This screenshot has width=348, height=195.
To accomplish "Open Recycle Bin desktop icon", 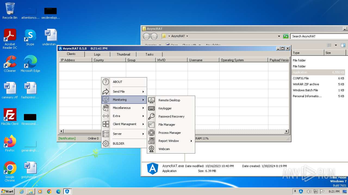I will (10, 11).
